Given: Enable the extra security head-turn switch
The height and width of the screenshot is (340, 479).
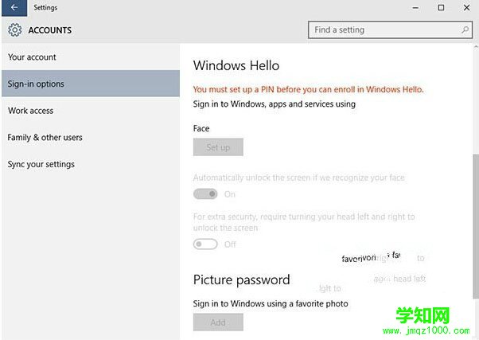Looking at the screenshot, I should tap(205, 244).
